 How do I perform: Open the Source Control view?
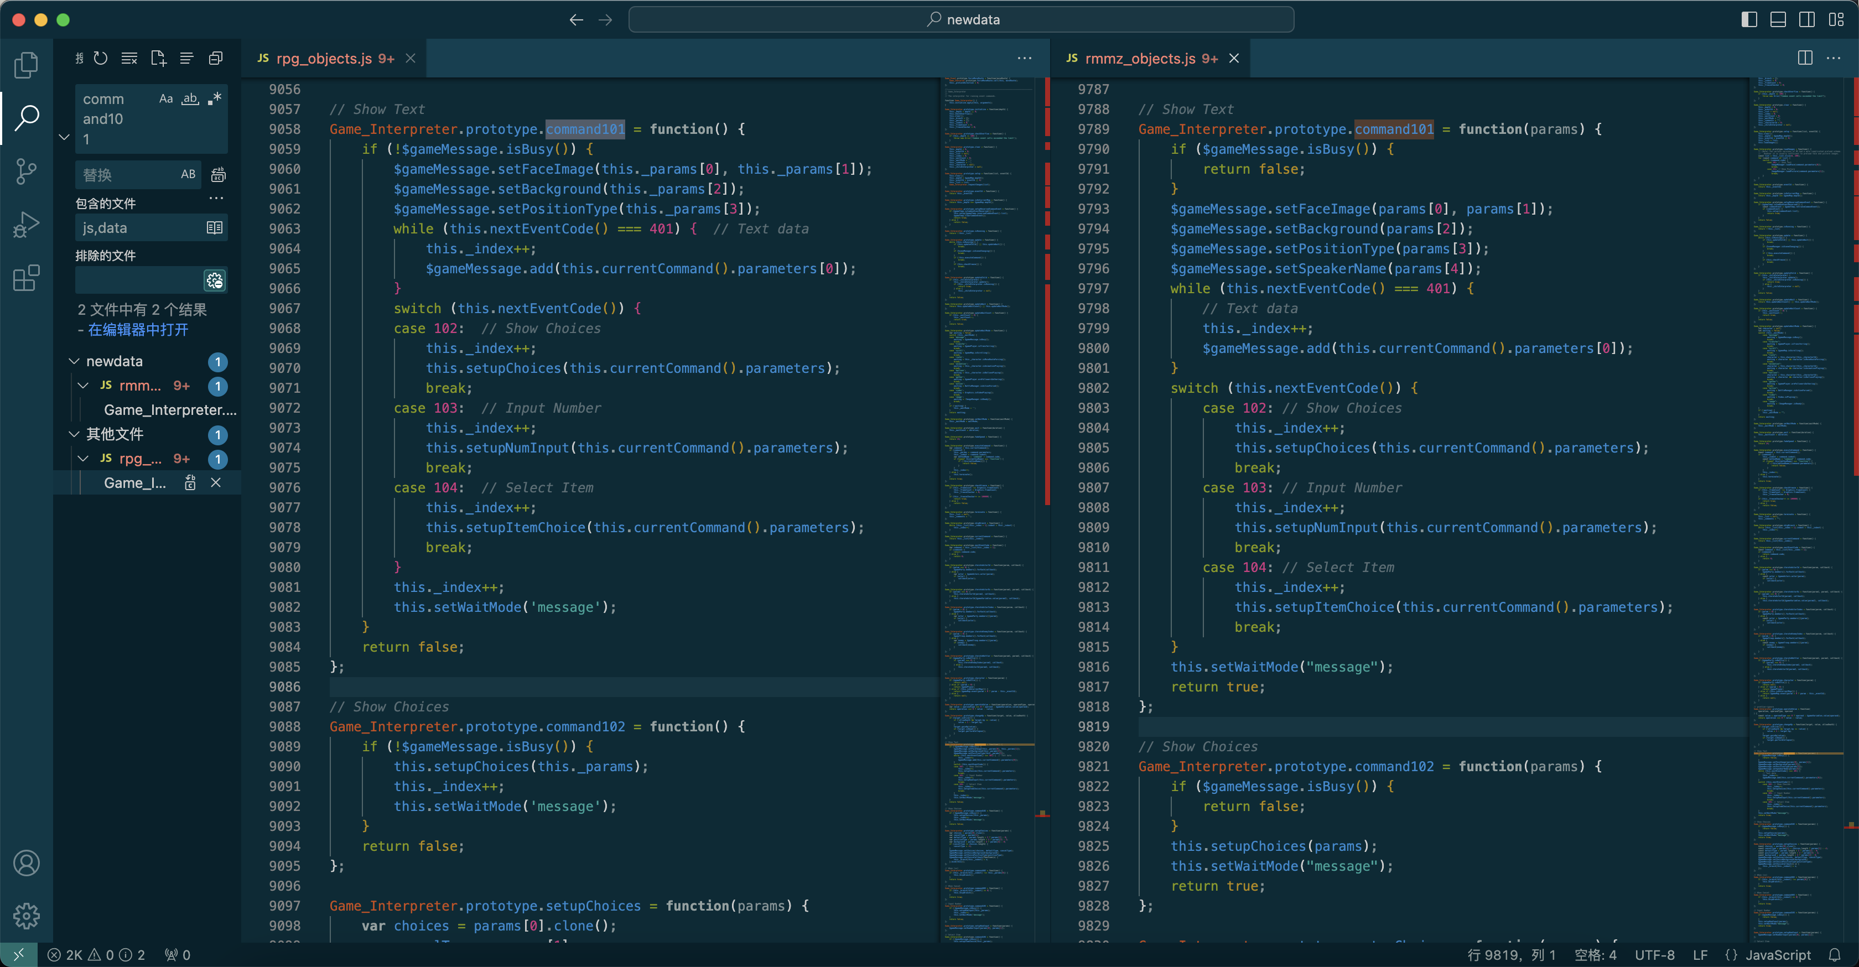pos(26,171)
